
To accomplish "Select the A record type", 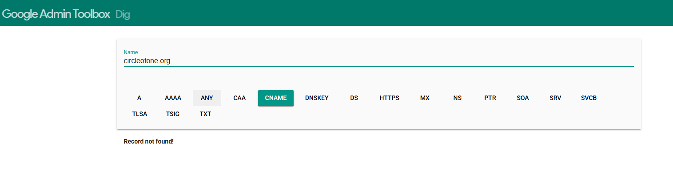I will point(139,98).
